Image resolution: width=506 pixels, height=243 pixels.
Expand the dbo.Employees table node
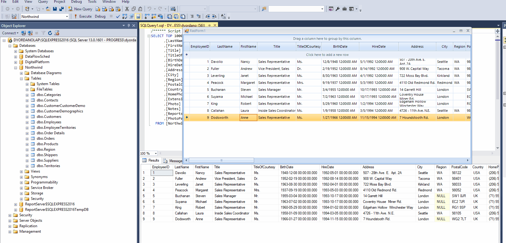point(27,122)
